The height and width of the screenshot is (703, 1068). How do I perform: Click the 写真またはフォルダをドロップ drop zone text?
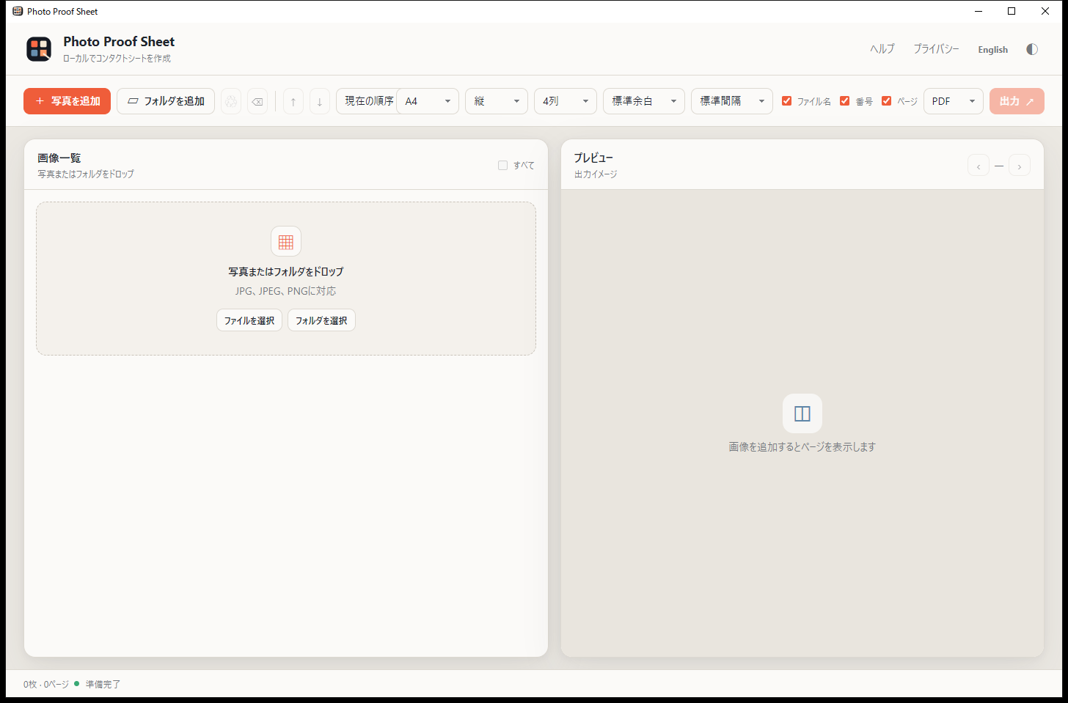pos(286,271)
